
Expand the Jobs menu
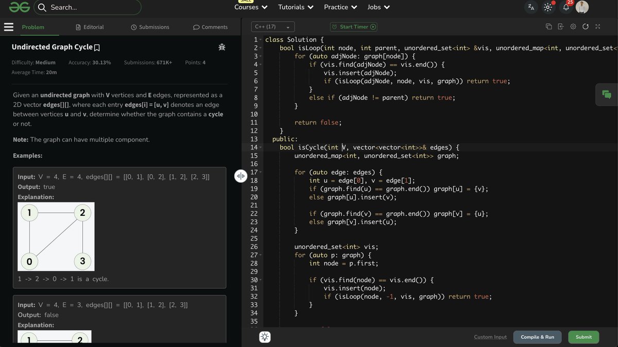(x=379, y=7)
